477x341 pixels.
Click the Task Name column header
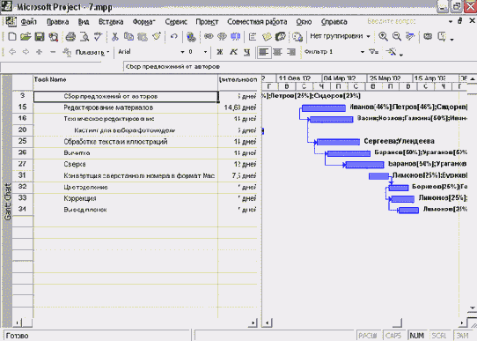click(x=125, y=82)
